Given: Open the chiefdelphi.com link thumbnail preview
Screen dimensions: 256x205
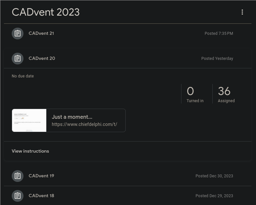Looking at the screenshot, I should (x=29, y=120).
